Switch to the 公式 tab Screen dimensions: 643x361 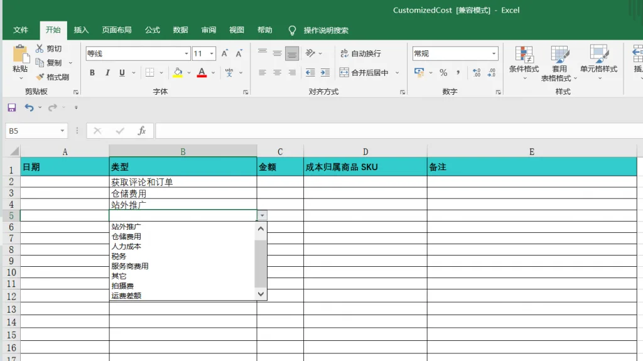tap(153, 30)
